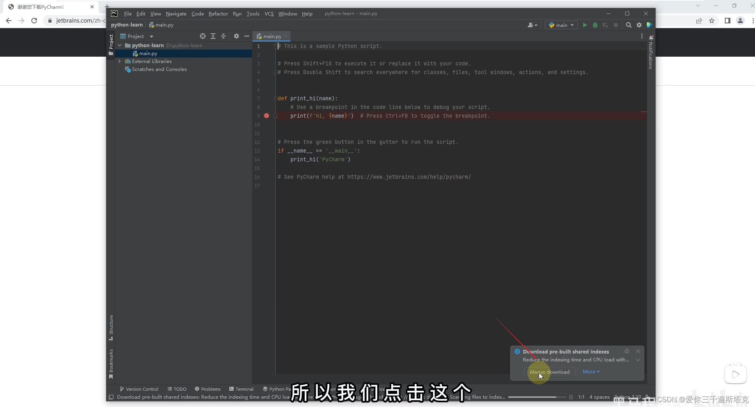
Task: Click the Always download button
Action: 549,372
